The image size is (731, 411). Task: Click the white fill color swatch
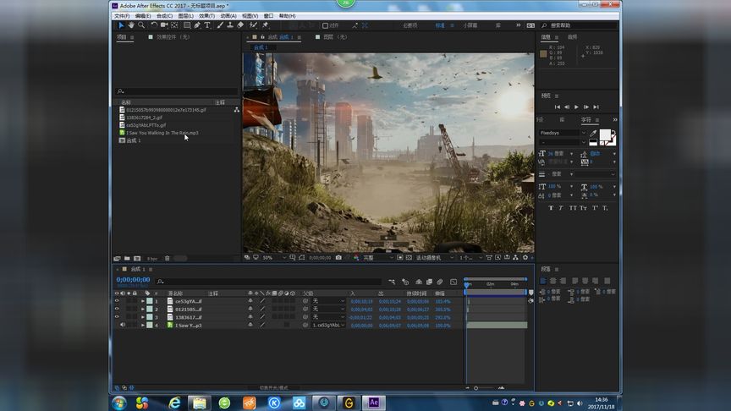coord(606,135)
